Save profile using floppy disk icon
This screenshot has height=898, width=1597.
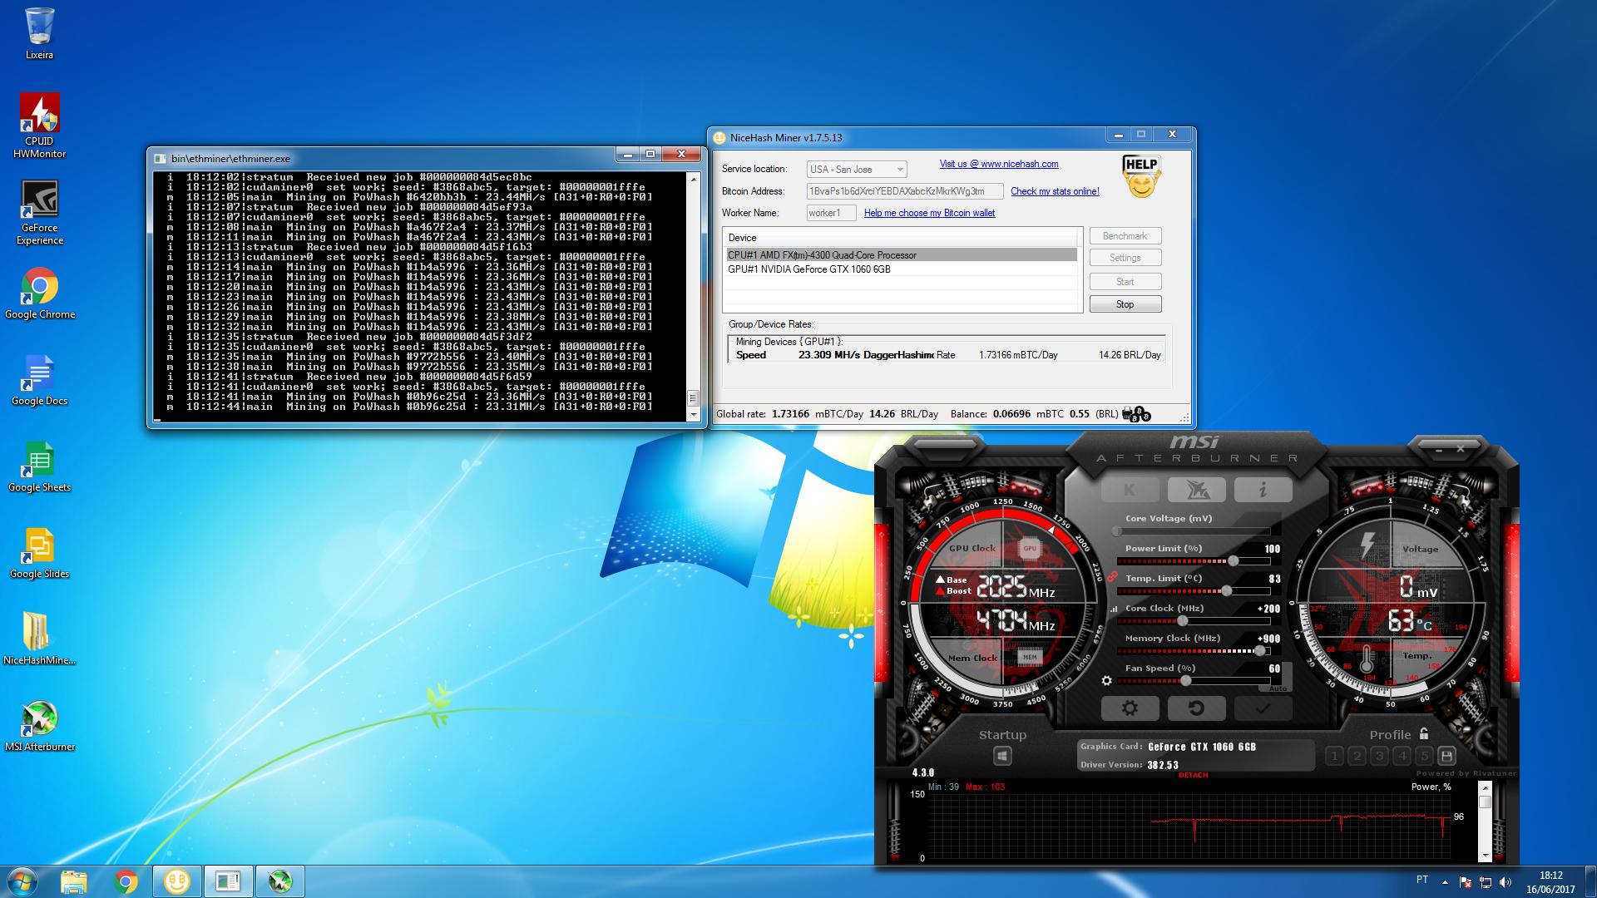(1446, 756)
